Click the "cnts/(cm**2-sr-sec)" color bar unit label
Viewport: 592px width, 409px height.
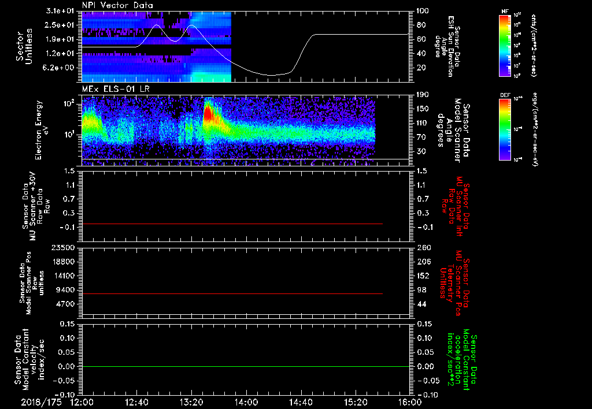[534, 46]
